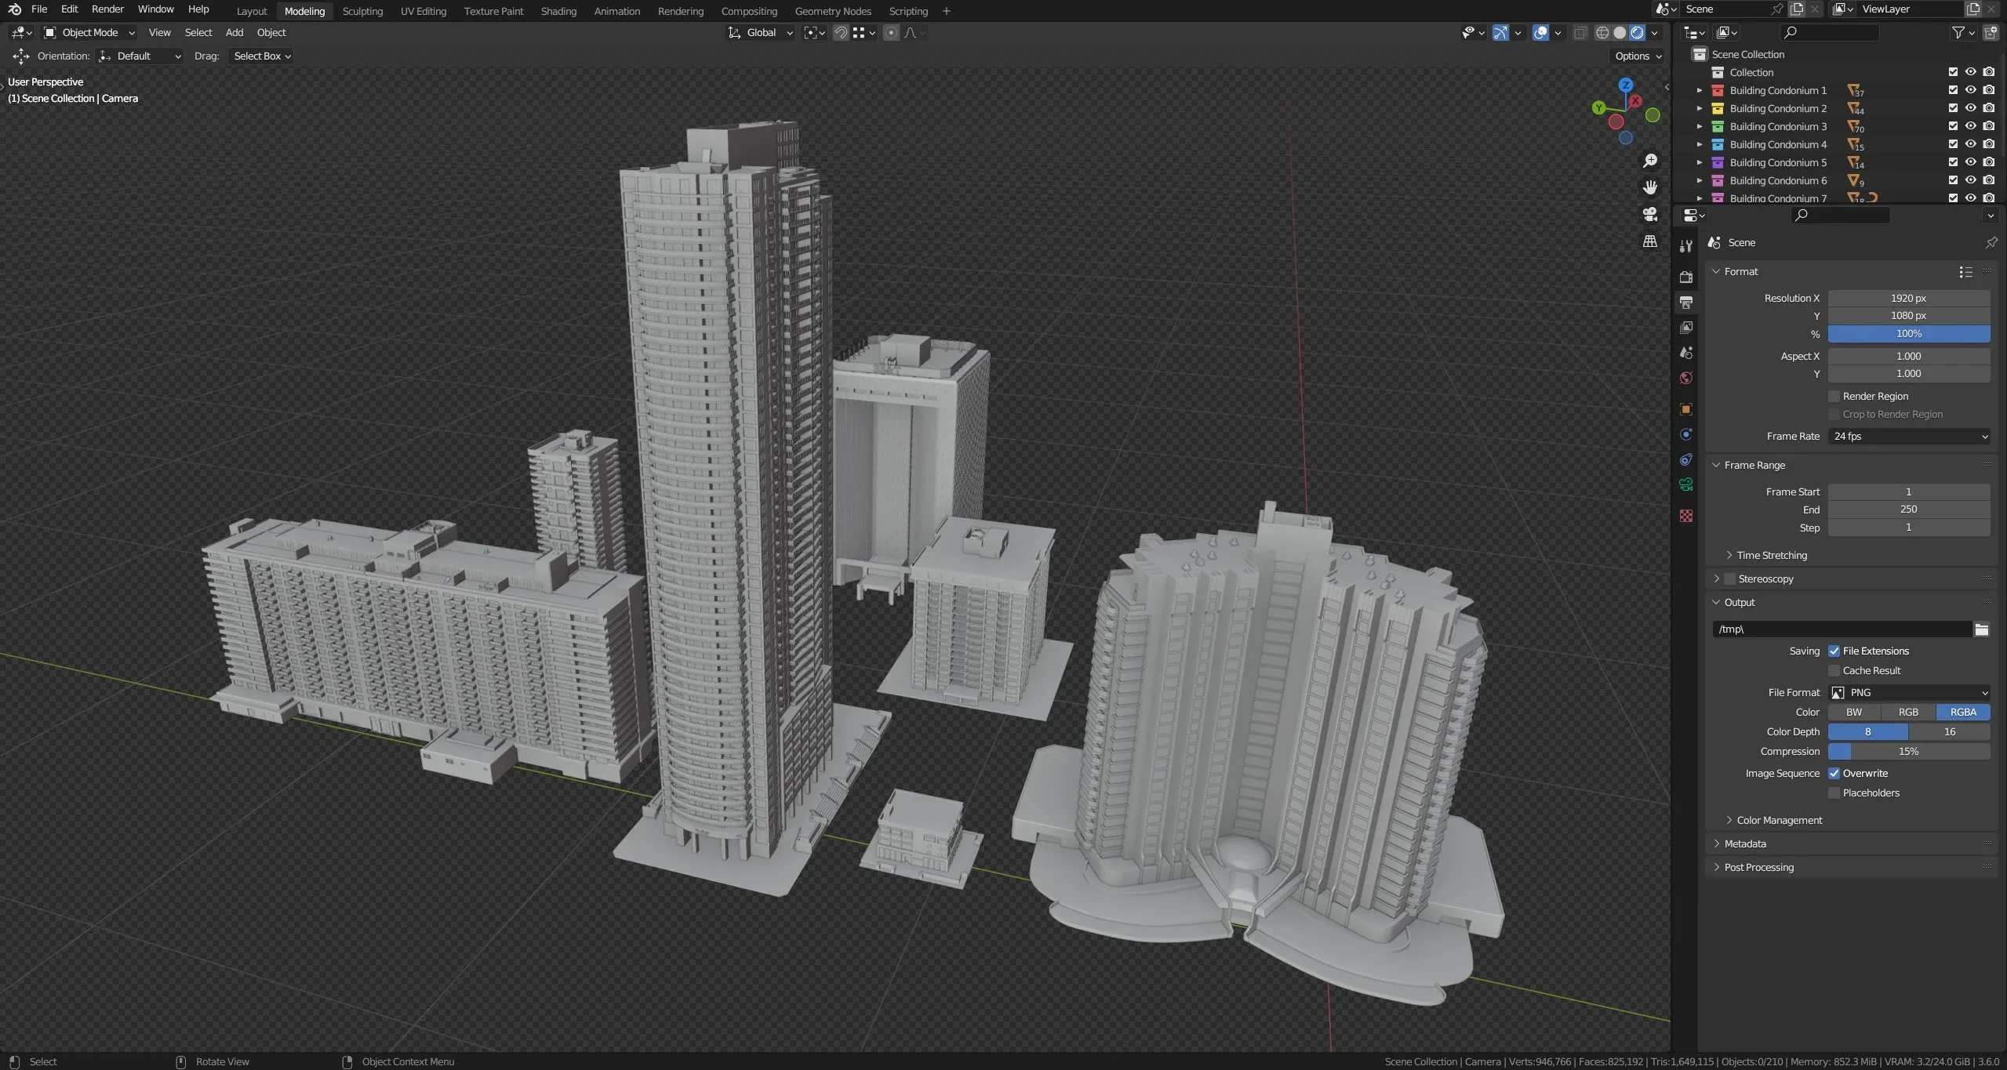Add a new collection in the outliner

click(1991, 32)
